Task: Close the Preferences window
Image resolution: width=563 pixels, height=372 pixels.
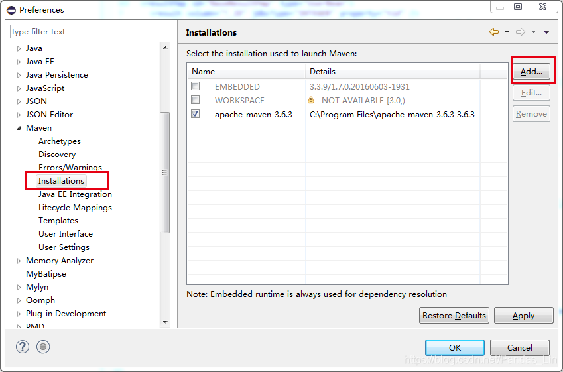Action: [543, 7]
